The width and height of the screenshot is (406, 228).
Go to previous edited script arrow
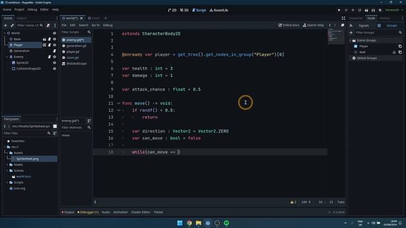click(x=330, y=25)
